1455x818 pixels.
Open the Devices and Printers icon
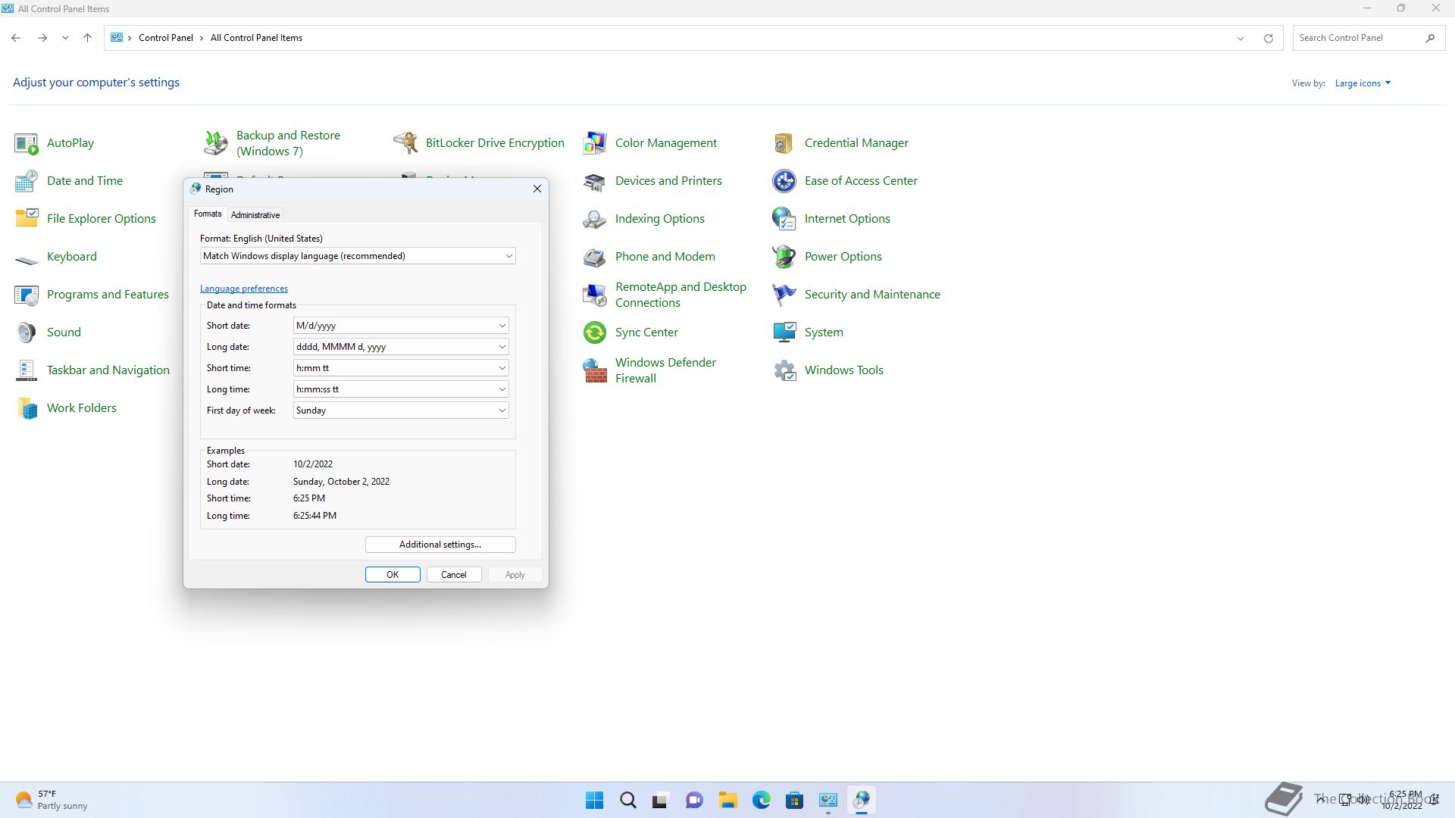pos(595,181)
